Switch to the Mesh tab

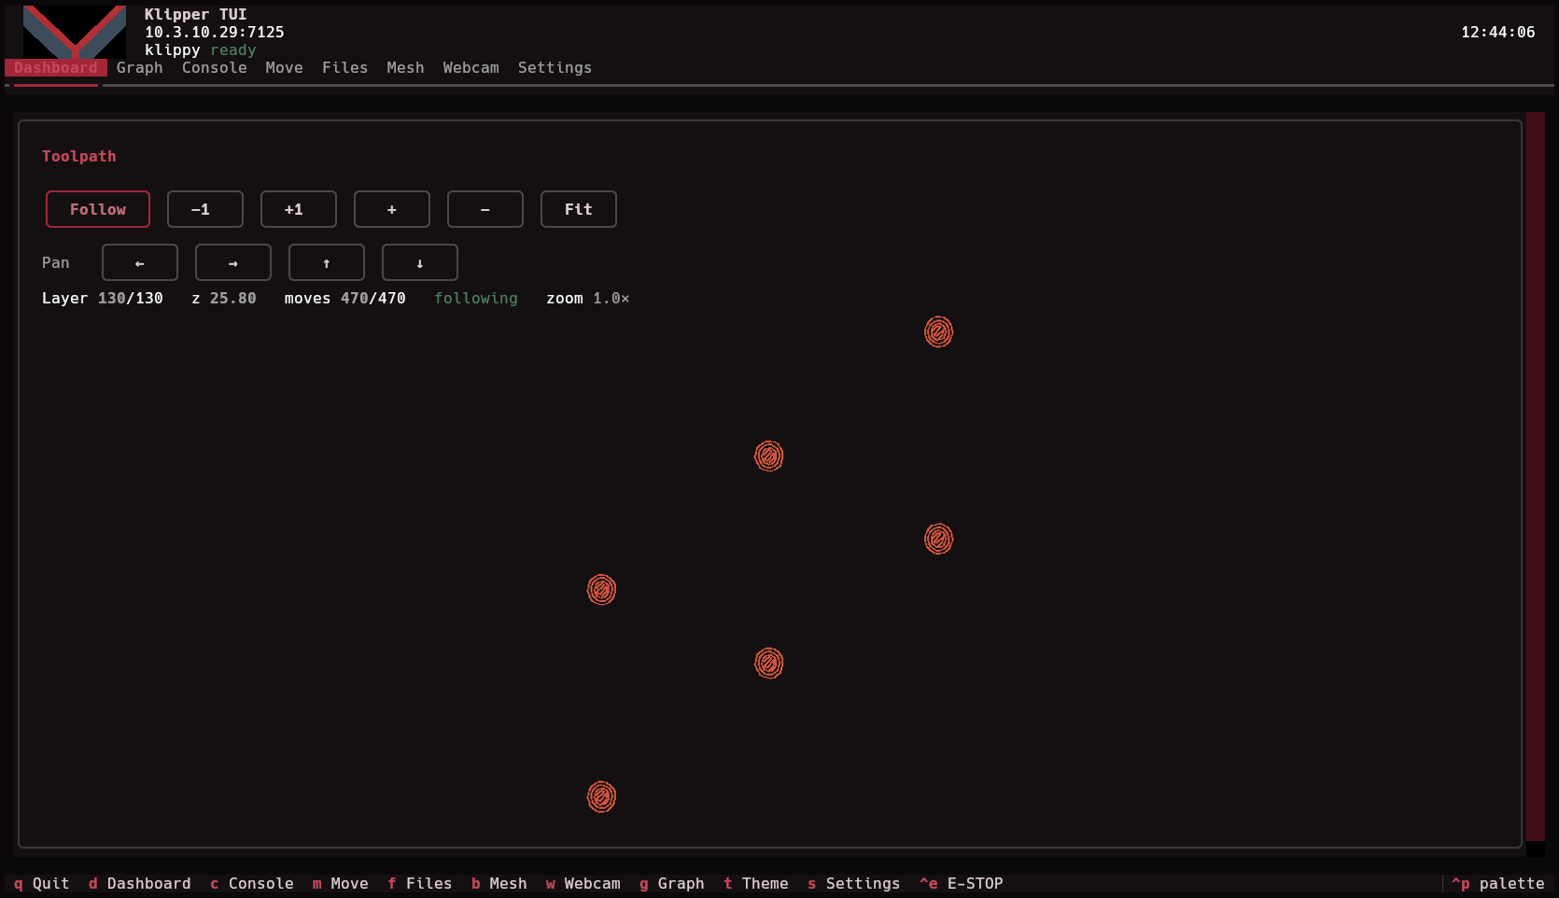coord(406,67)
